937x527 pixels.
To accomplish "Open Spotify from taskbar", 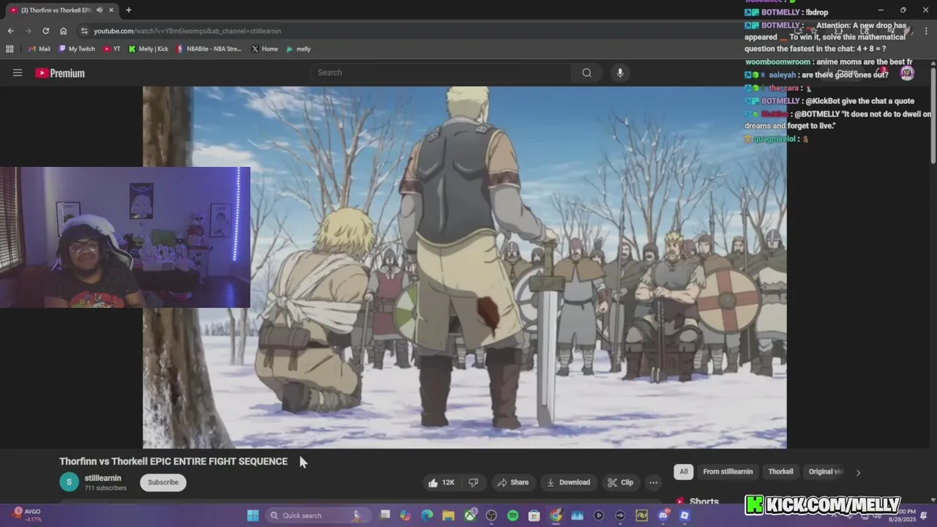I will (513, 515).
